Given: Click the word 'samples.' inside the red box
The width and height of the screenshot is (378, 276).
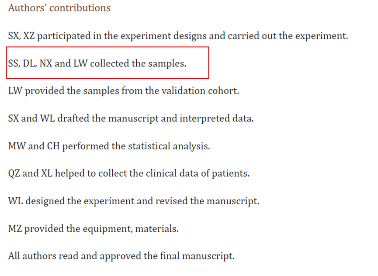Looking at the screenshot, I should pos(167,64).
